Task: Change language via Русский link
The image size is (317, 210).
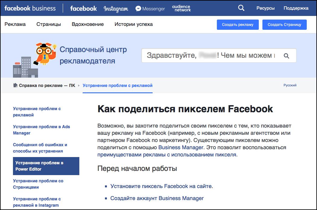Action: (x=290, y=85)
